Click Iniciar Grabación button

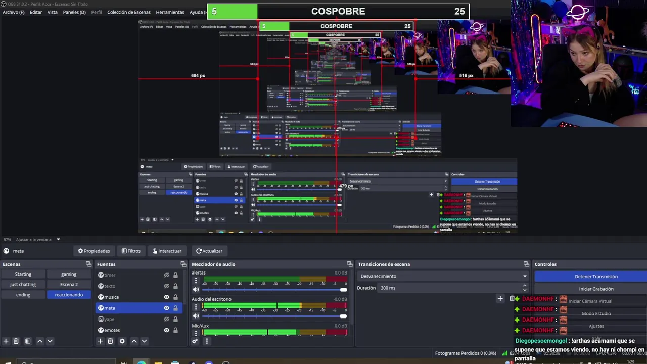(591, 289)
